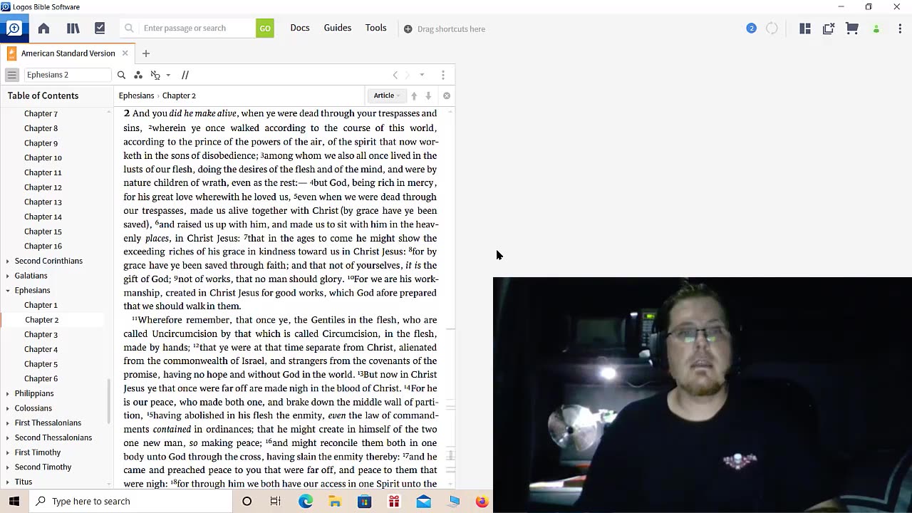Expand Second Timothy in contents
This screenshot has height=513, width=912.
coord(8,467)
